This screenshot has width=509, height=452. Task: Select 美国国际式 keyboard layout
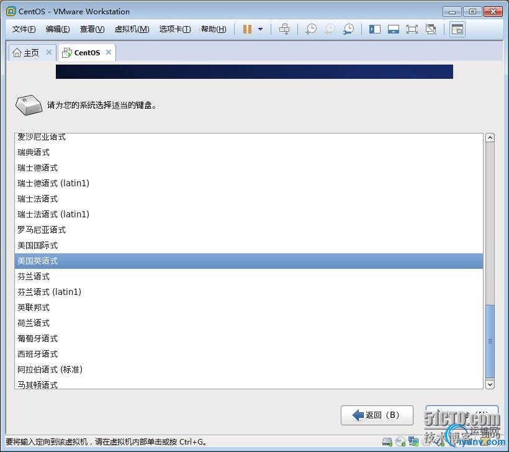click(x=249, y=245)
